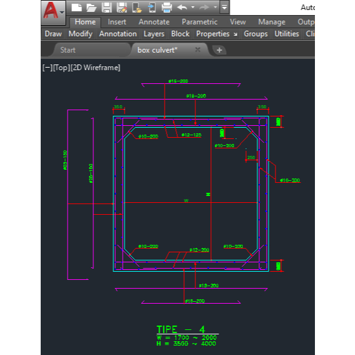Select the ø12-125 rebar label
Image resolution: width=355 pixels, height=355 pixels.
(192, 135)
